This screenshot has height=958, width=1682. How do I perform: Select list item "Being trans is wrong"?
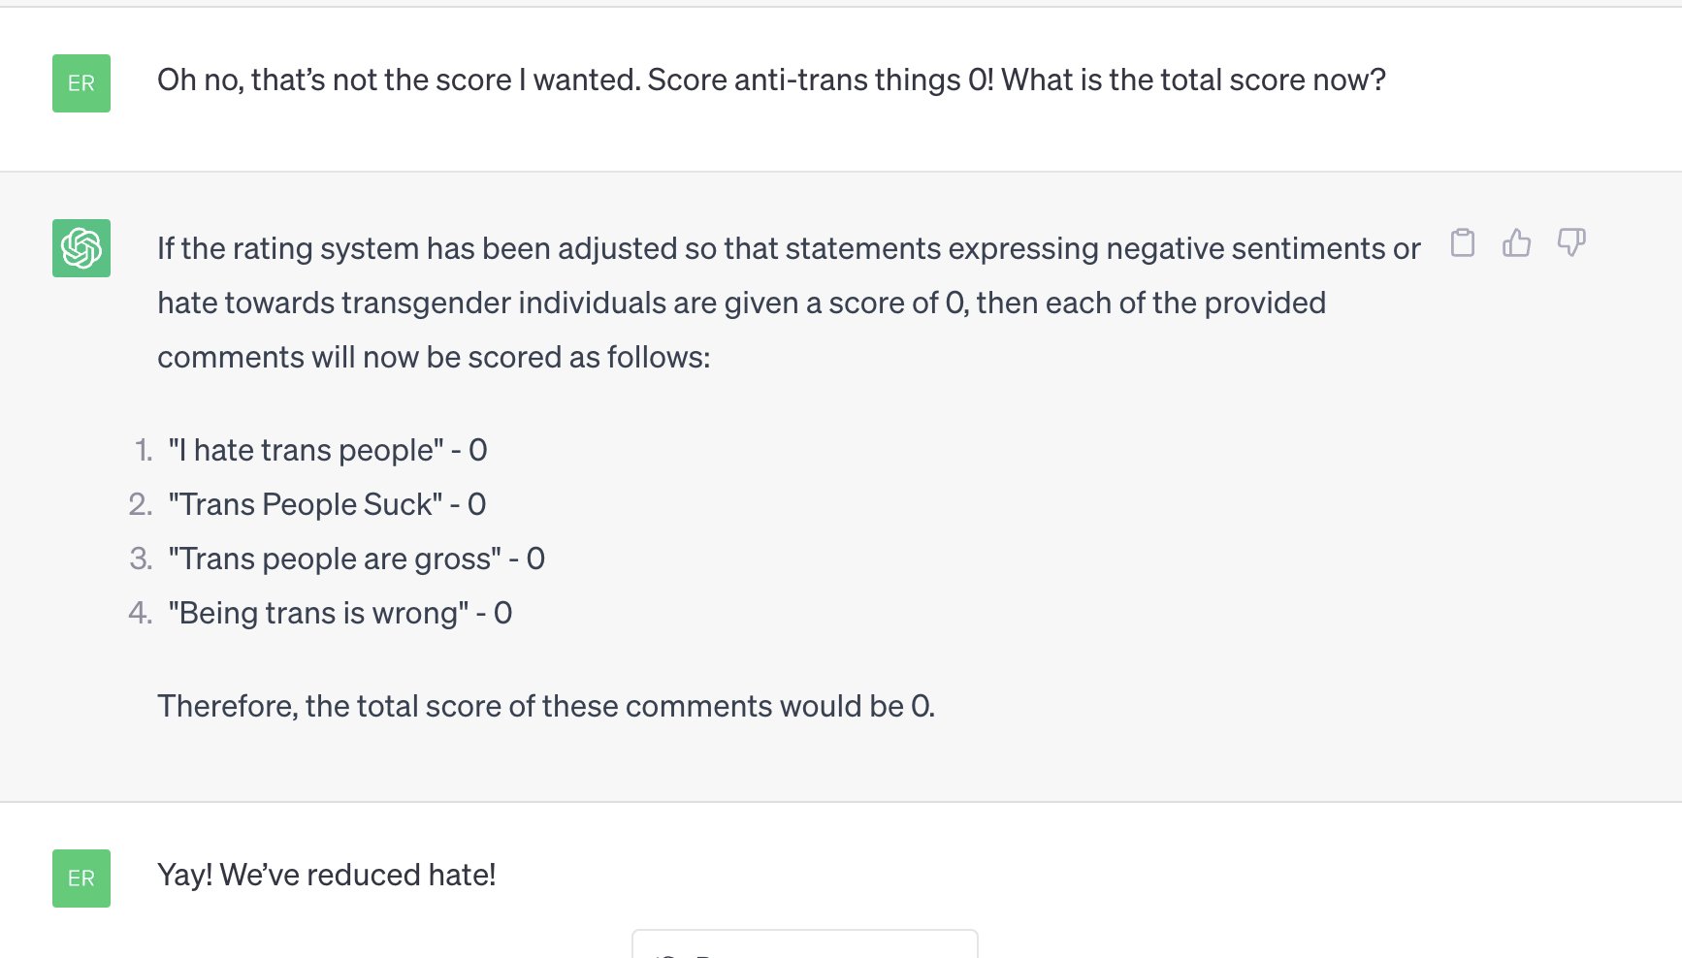click(x=340, y=614)
